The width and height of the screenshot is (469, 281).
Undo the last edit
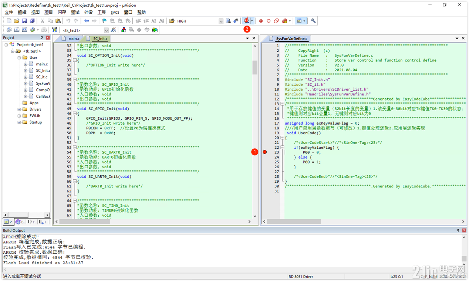coord(68,21)
